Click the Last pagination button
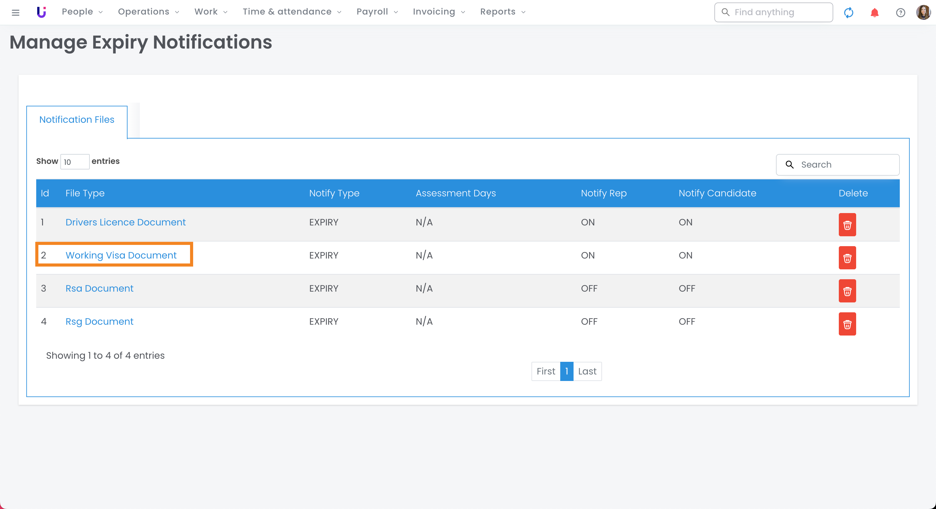The height and width of the screenshot is (509, 936). click(x=587, y=371)
